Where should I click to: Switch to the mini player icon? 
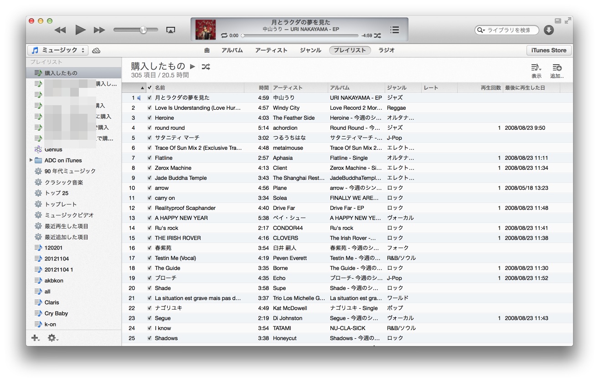click(558, 20)
